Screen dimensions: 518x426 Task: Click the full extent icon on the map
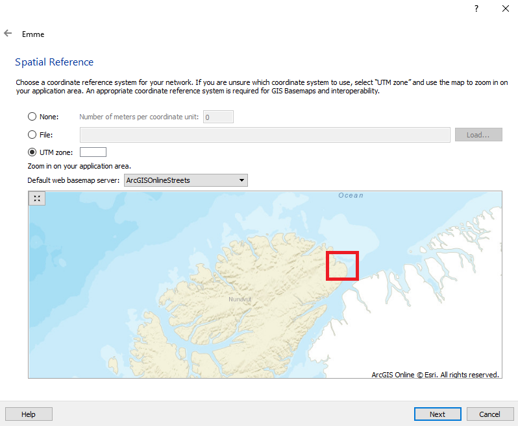(x=37, y=199)
